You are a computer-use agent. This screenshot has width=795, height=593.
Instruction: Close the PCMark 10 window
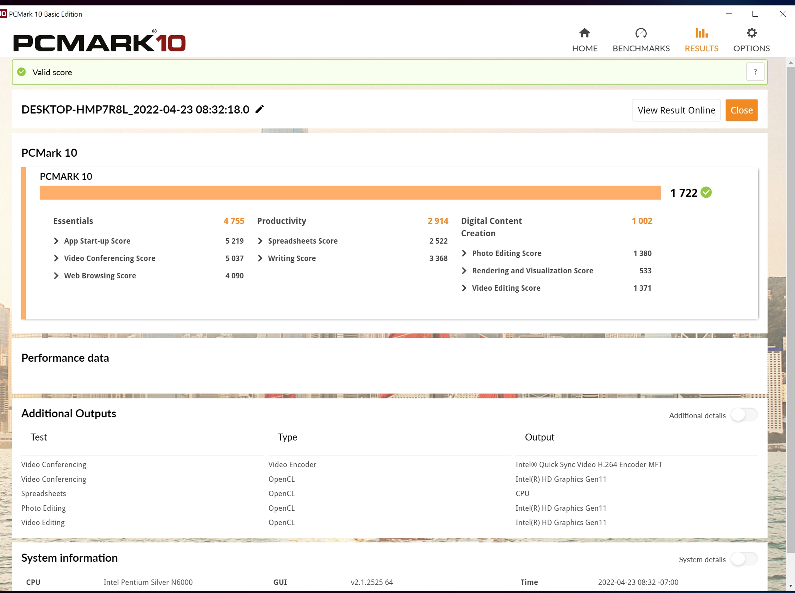[x=782, y=14]
